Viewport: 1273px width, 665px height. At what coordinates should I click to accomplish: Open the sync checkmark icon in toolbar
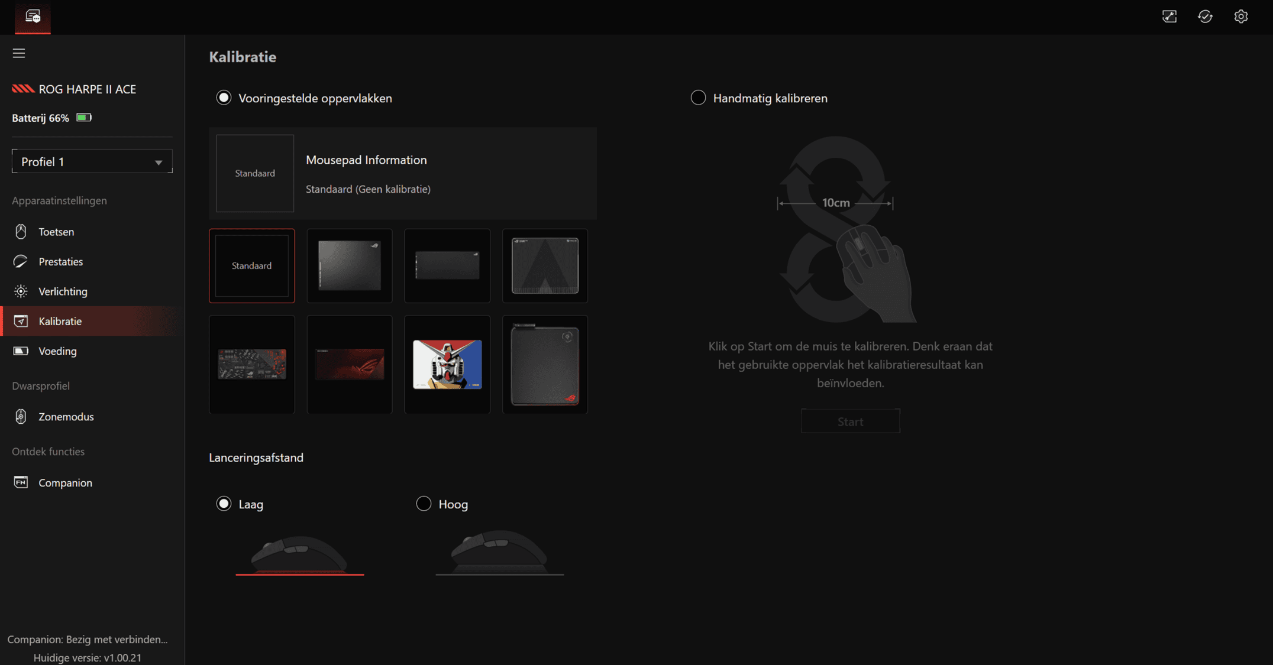tap(1205, 17)
